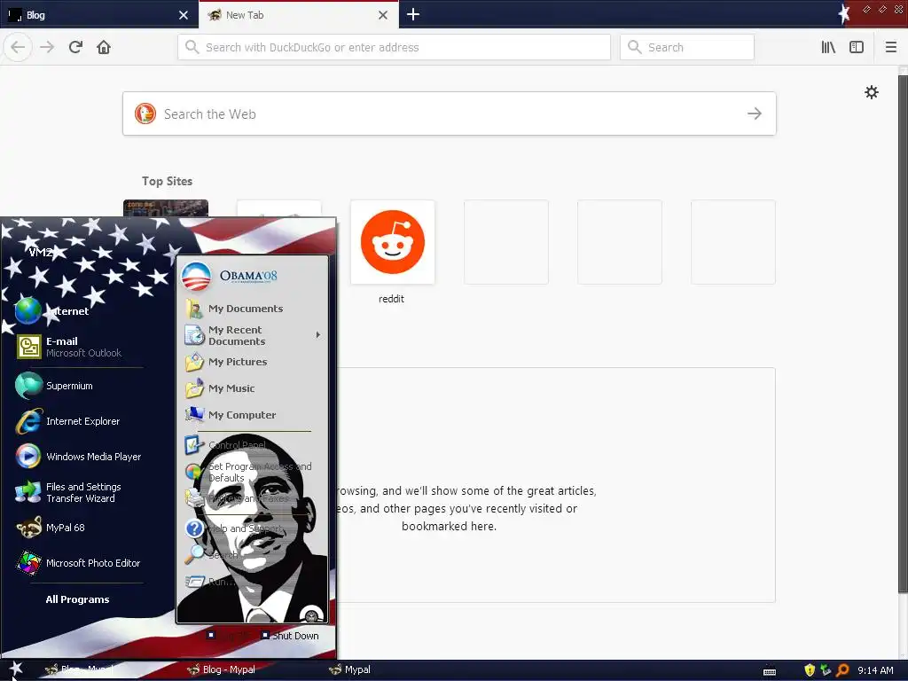Open Search from the start menu
Image resolution: width=908 pixels, height=681 pixels.
211,555
